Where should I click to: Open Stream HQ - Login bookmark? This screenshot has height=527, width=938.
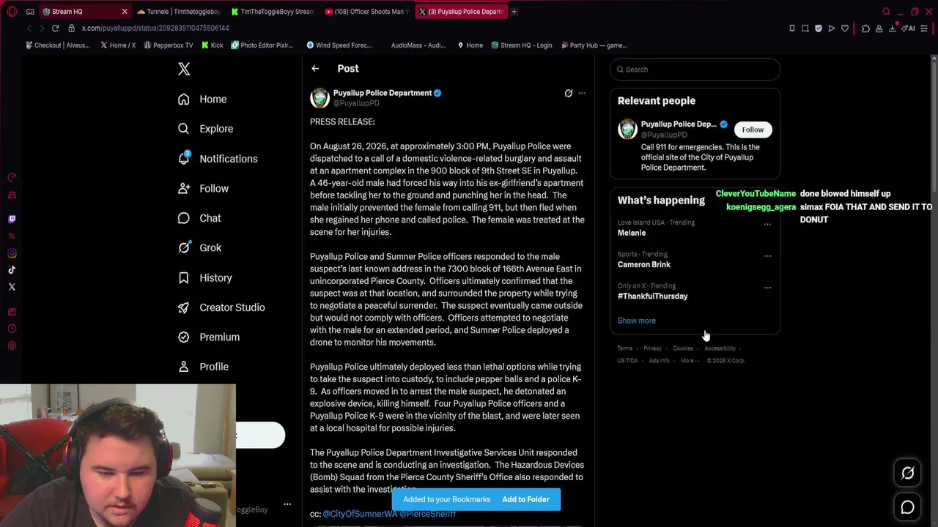tap(522, 45)
